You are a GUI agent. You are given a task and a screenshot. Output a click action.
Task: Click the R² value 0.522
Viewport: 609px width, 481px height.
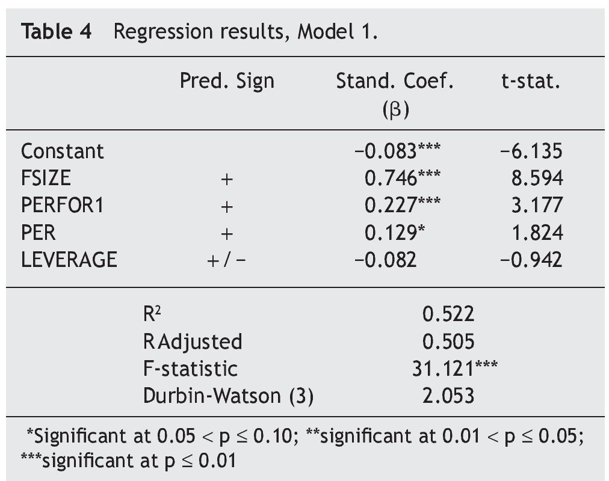(448, 313)
